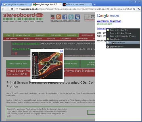
Task: Choose 'Open Link in New Tab'
Action: pyautogui.click(x=123, y=30)
